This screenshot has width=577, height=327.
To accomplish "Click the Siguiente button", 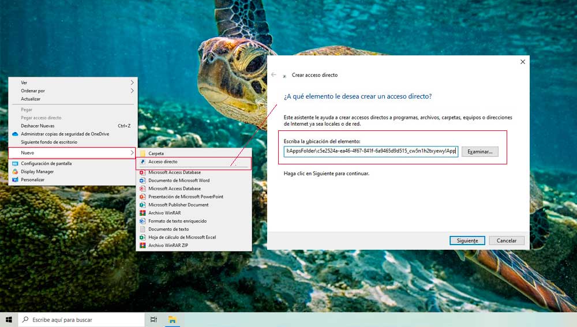I will (467, 240).
